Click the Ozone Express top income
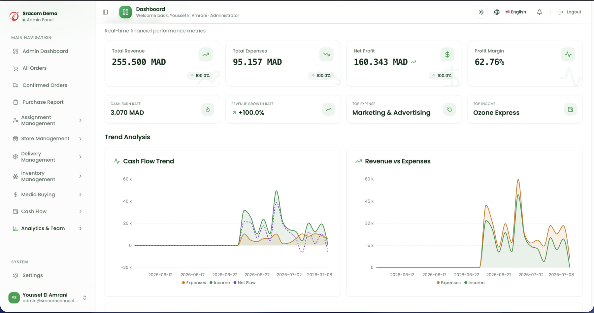594x313 pixels. pos(496,113)
